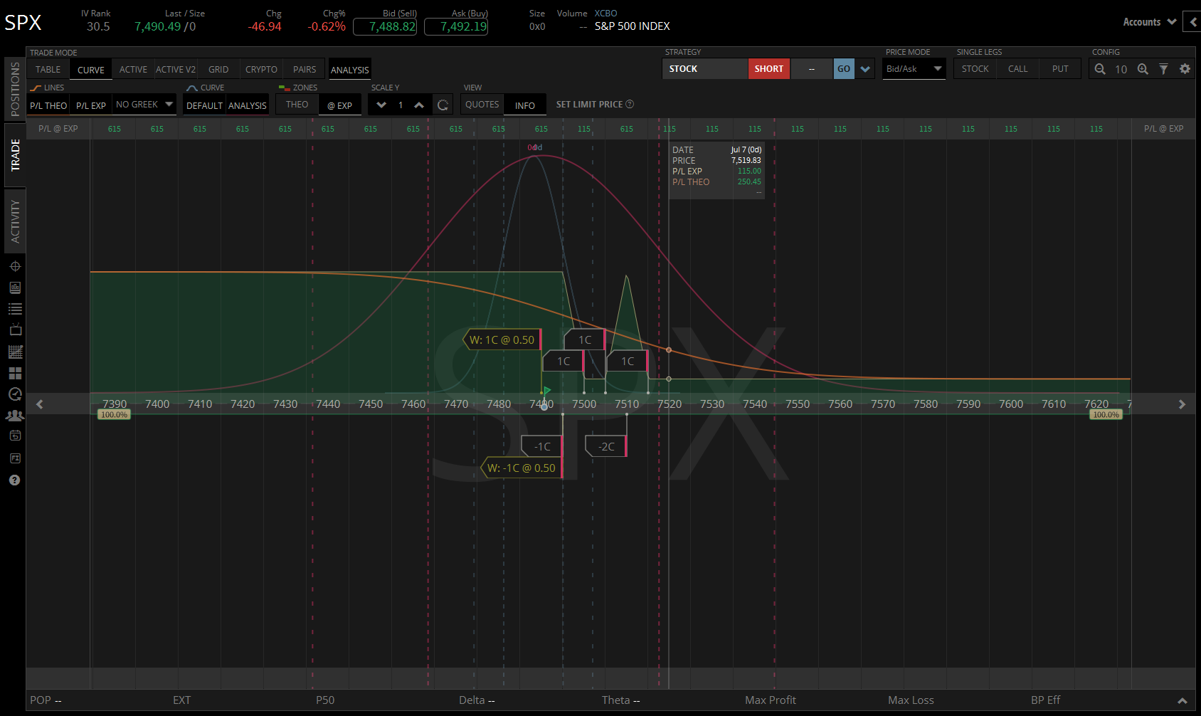Click the Ask (Buy) price 7,492.19
Screen dimensions: 1201x716
pos(456,26)
